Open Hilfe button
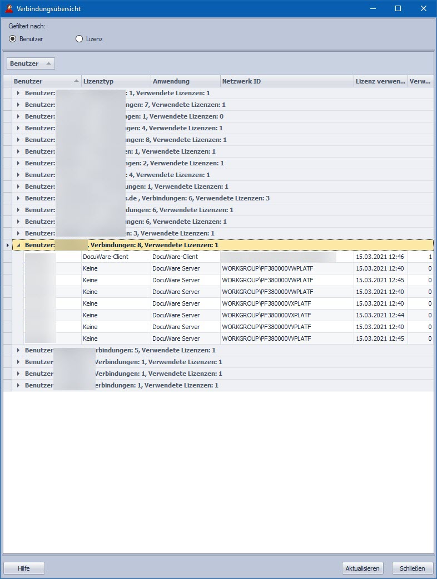The image size is (437, 579). tap(24, 568)
